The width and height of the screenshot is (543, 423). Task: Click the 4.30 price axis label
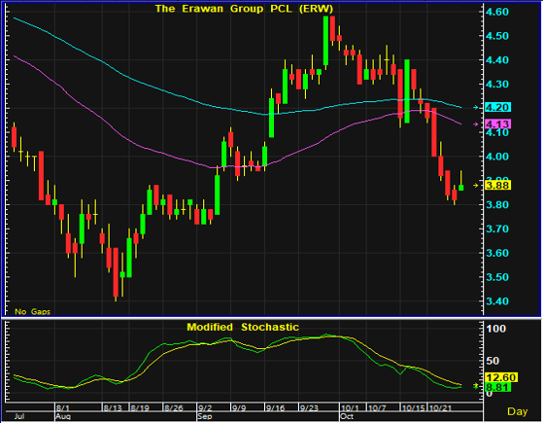(497, 85)
